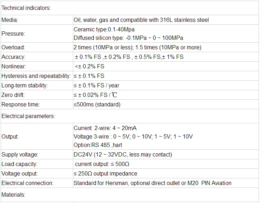Click the 316L stainless steel media description

pos(141,20)
